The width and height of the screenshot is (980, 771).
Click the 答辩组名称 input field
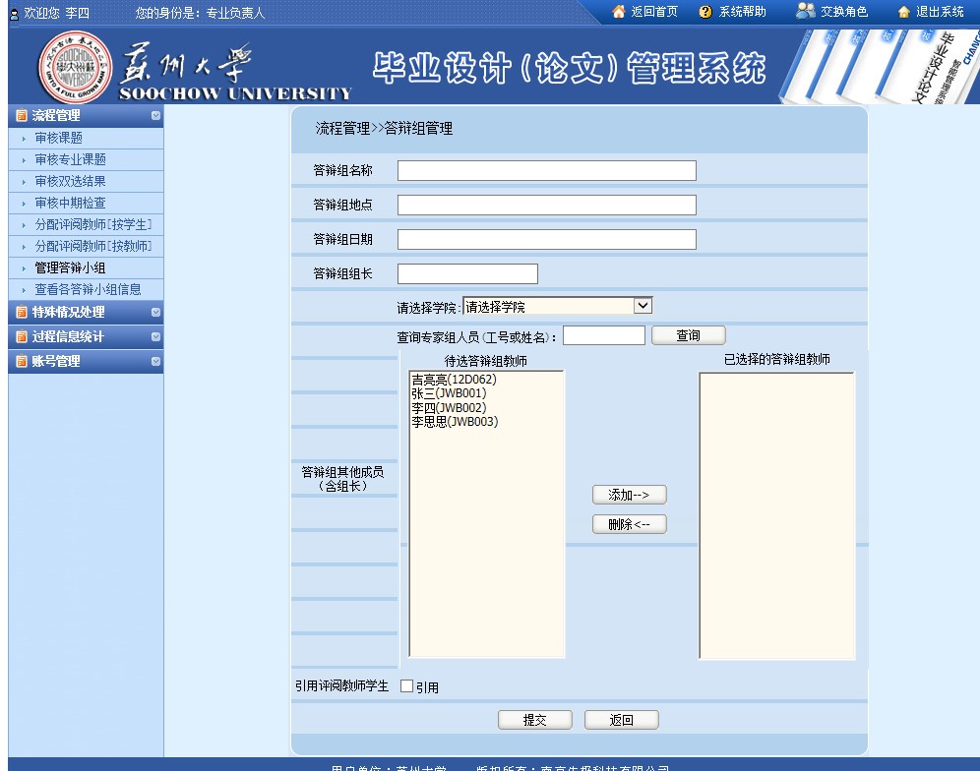coord(546,171)
